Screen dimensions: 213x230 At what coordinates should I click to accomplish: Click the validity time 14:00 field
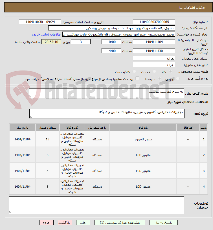coord(111,51)
